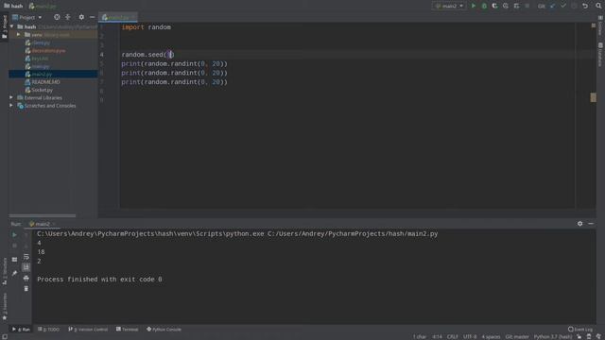Open Run panel settings gear

[579, 224]
